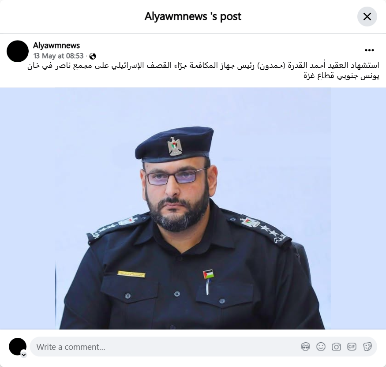Attach a photo with the camera icon
386x367 pixels.
336,347
